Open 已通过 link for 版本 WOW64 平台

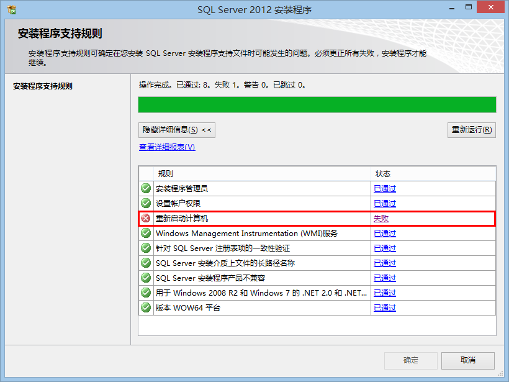385,308
